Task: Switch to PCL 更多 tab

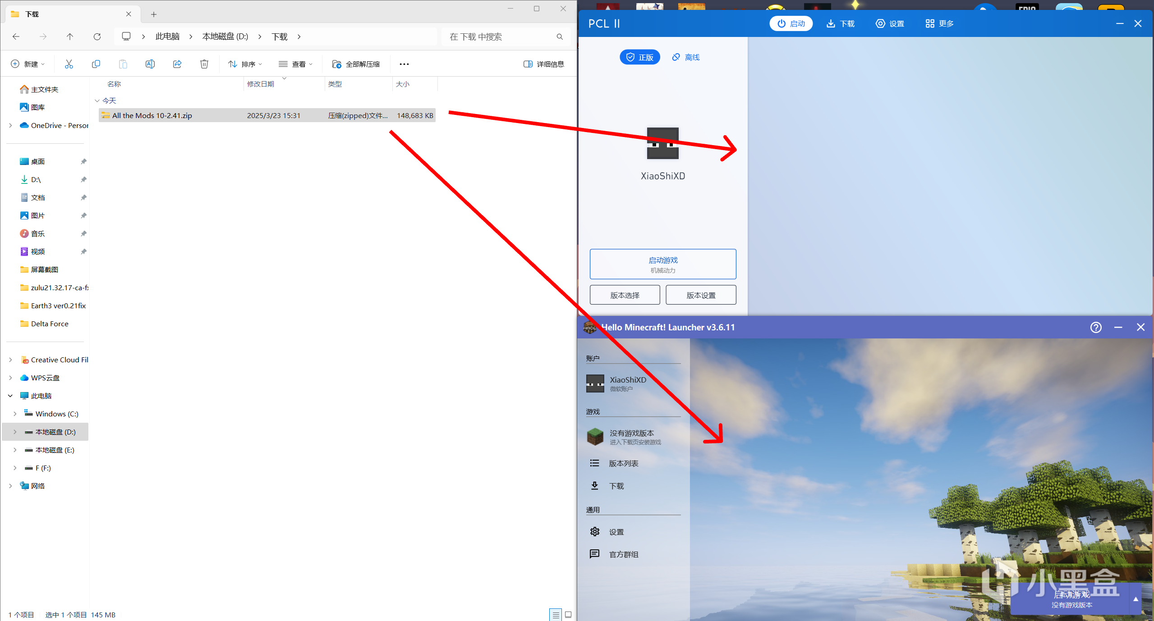Action: 939,23
